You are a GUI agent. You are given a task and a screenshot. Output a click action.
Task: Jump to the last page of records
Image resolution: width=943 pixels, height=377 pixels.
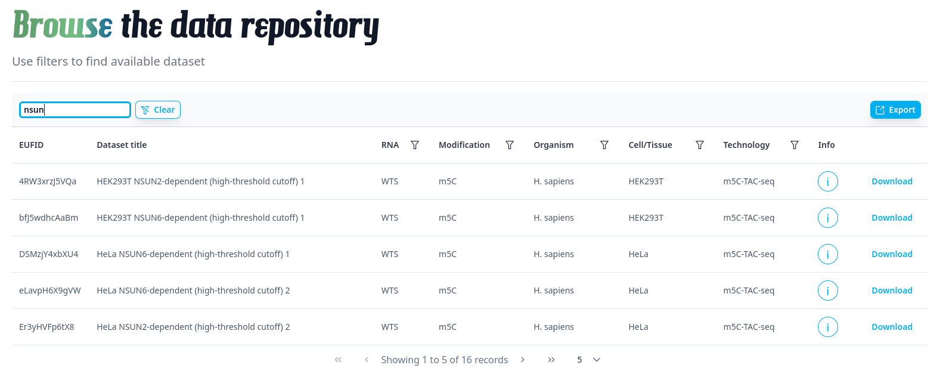click(x=551, y=360)
